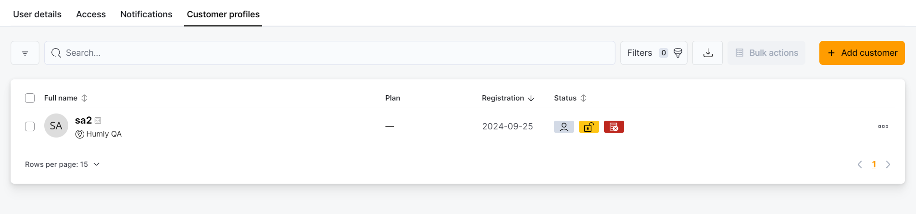Viewport: 916px width, 214px height.
Task: Click the small filter lines icon button
Action: (x=25, y=53)
